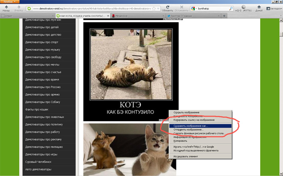283x176 pixels.
Task: Go back with the Назад arrow
Action: pos(6,8)
